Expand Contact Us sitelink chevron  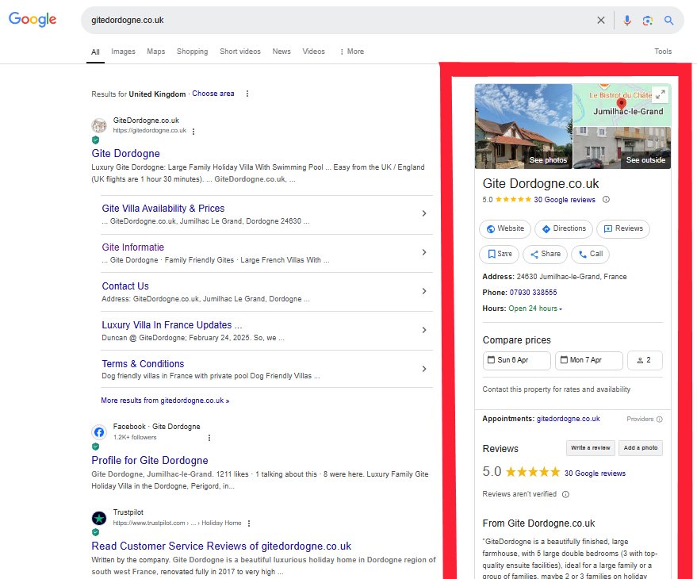[x=424, y=291]
